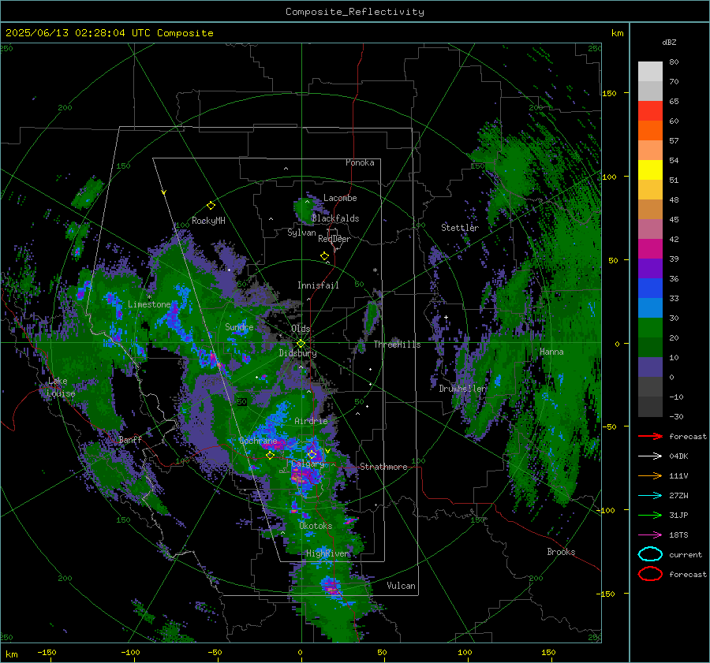This screenshot has height=663, width=710.
Task: Select the 39 dBZ magenta swatch
Action: [x=650, y=248]
